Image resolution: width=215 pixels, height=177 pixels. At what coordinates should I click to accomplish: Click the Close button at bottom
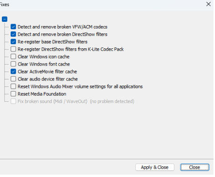[x=194, y=167]
